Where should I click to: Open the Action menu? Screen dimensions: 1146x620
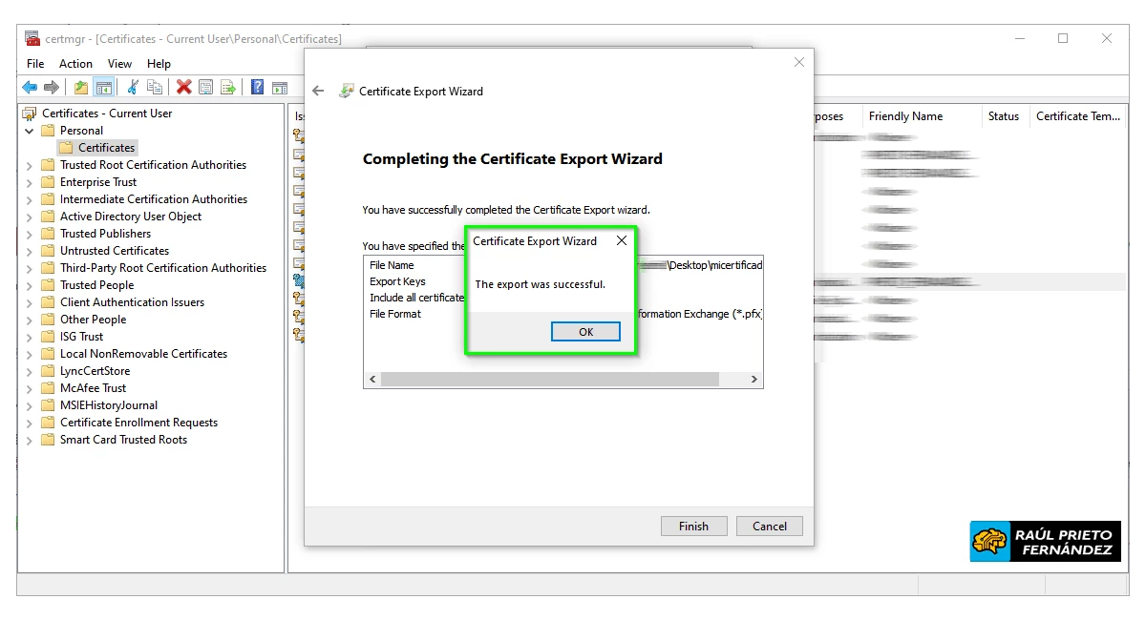click(75, 63)
